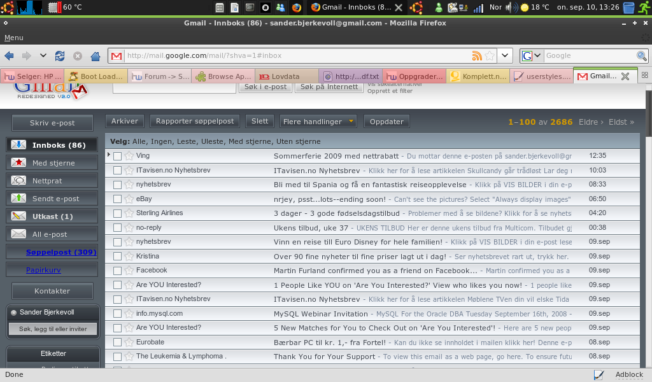Select Uleste in the Velg row
The width and height of the screenshot is (652, 382).
coord(212,141)
